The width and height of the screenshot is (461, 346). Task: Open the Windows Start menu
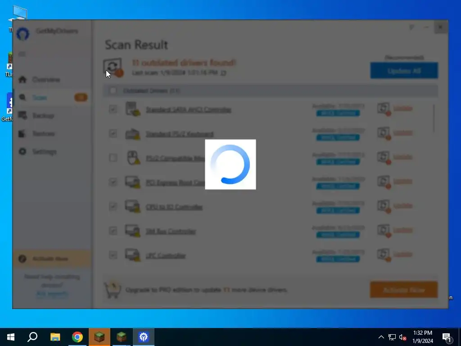pos(11,337)
